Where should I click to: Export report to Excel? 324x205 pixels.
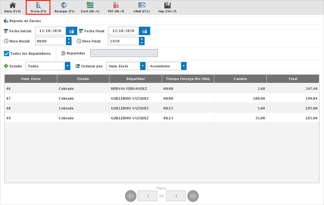[90, 8]
